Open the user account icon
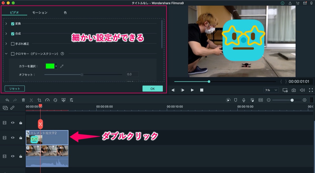Image resolution: width=315 pixels, height=173 pixels. click(x=290, y=3)
